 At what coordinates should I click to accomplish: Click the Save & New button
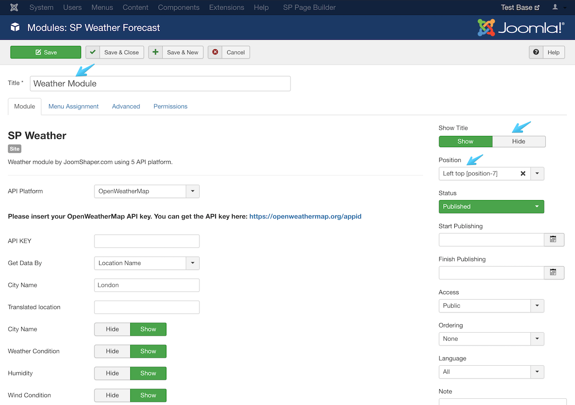click(x=176, y=52)
